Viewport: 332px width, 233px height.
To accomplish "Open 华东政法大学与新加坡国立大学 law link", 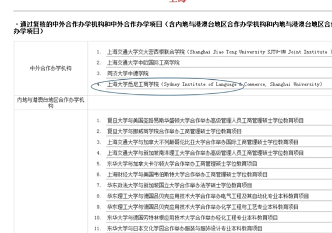I will (x=179, y=185).
